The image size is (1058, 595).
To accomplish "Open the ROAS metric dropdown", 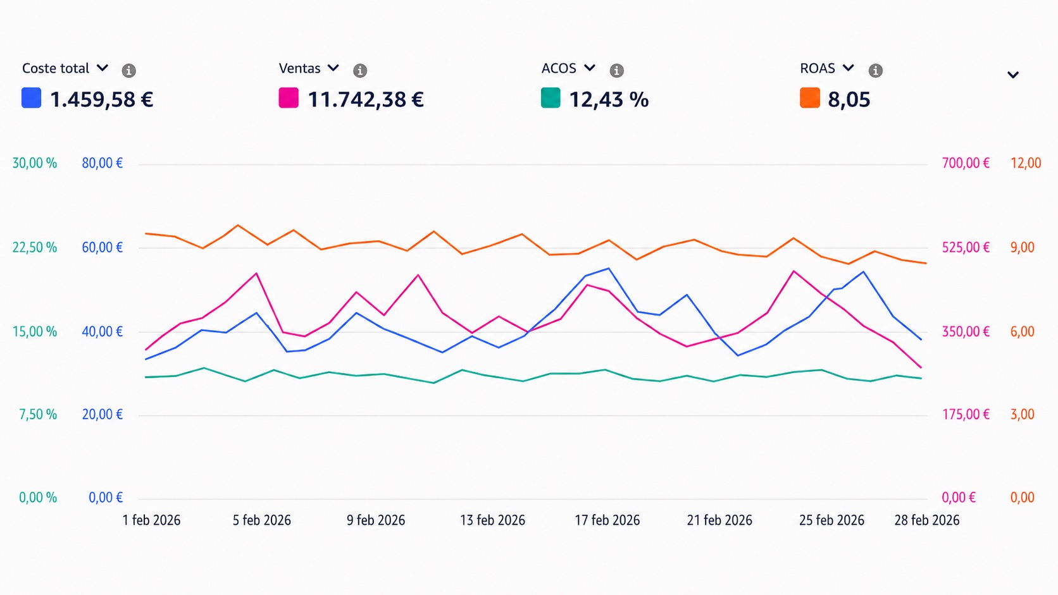I will 827,68.
